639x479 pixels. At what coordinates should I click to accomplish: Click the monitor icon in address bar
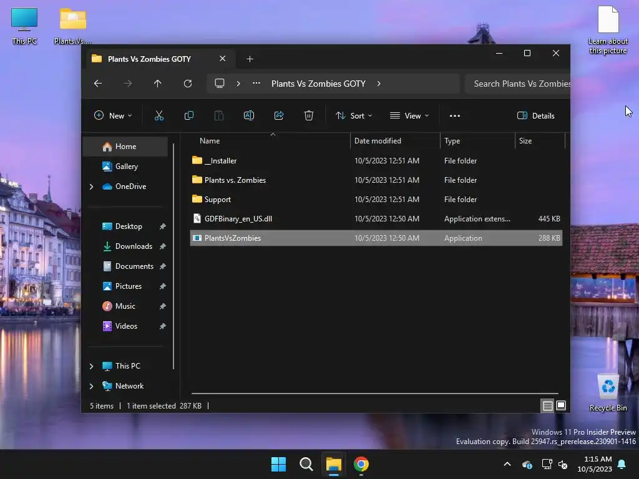220,84
